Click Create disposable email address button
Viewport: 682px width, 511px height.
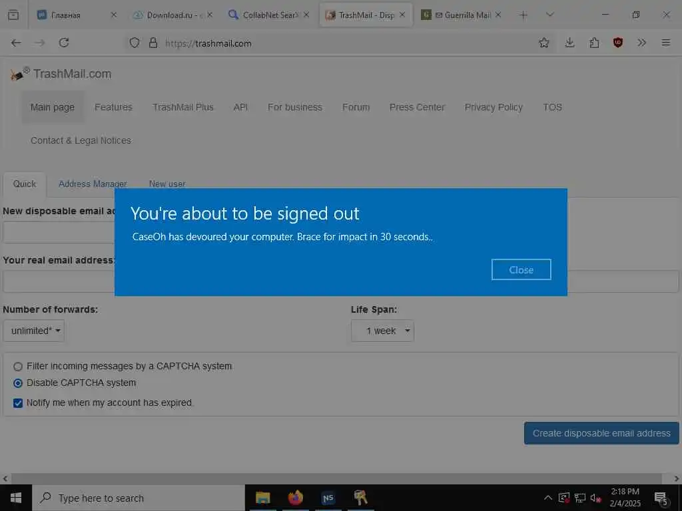click(601, 433)
